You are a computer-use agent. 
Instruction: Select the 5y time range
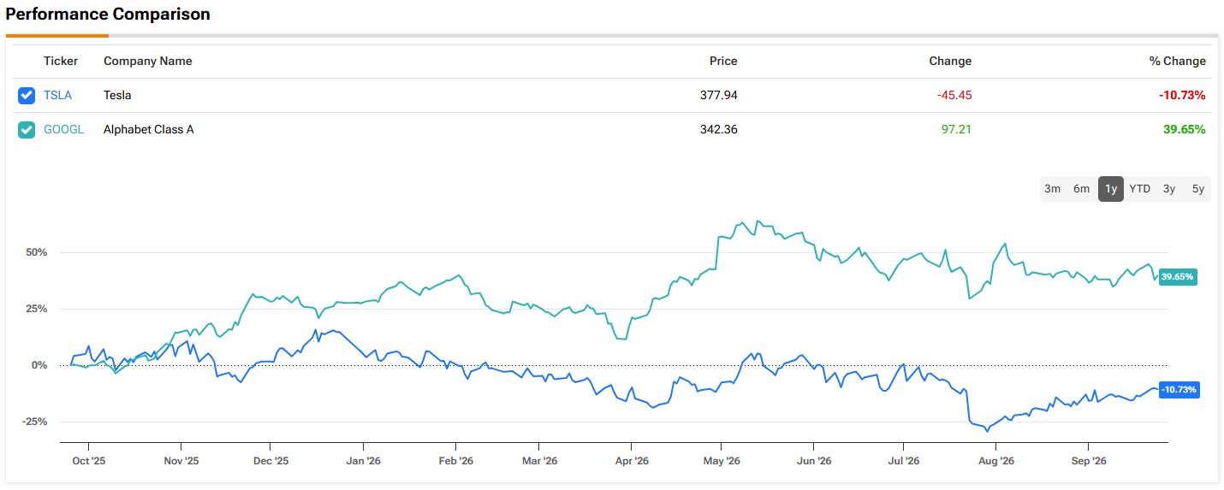[x=1198, y=189]
